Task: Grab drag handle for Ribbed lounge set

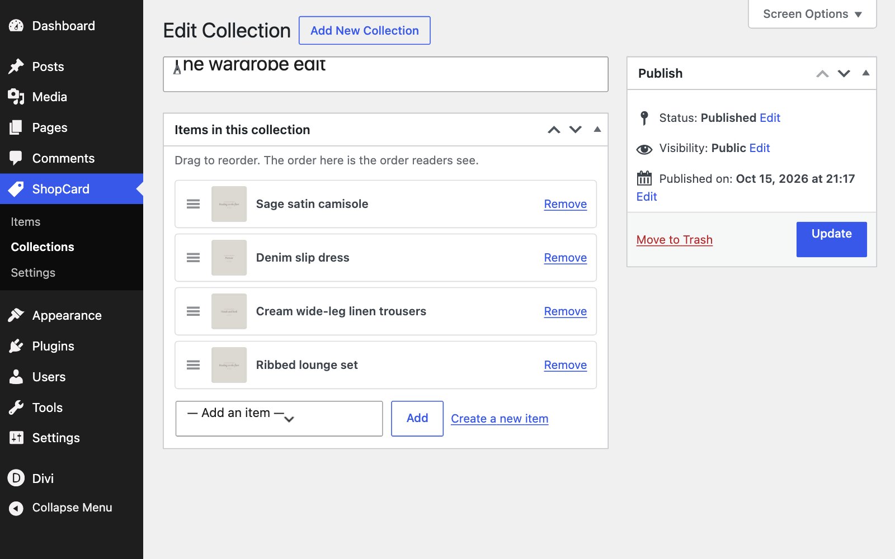Action: [193, 365]
